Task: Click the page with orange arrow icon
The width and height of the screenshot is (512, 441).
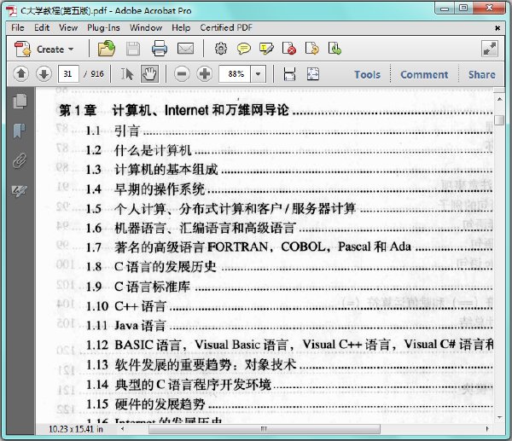Action: point(311,49)
